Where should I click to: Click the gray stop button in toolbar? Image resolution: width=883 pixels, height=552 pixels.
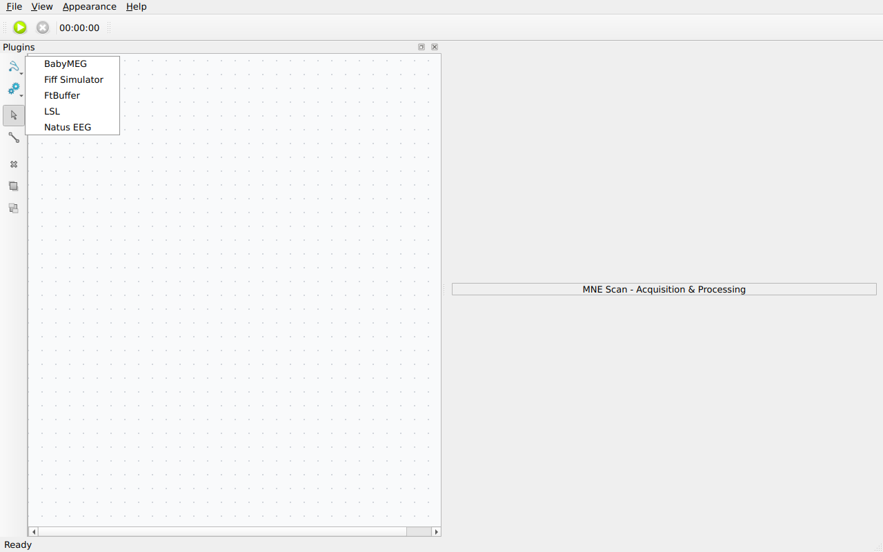coord(43,28)
